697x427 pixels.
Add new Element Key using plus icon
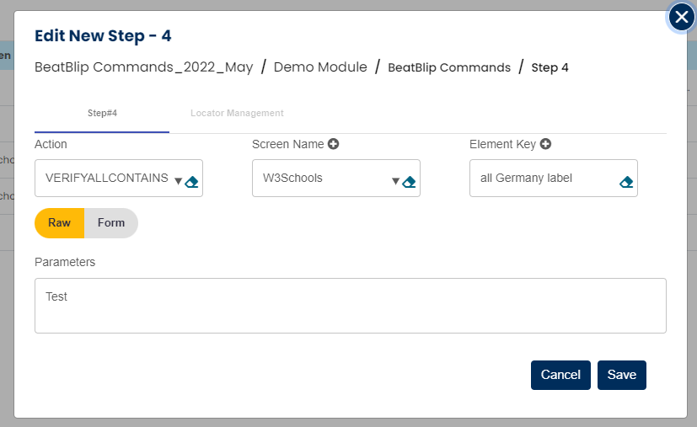pos(545,145)
